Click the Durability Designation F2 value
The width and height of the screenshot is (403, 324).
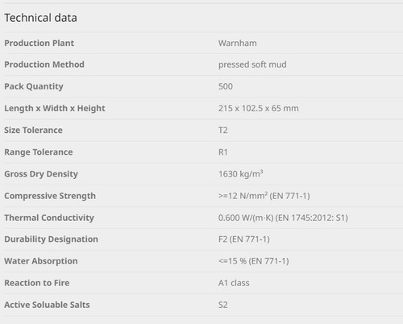point(244,239)
